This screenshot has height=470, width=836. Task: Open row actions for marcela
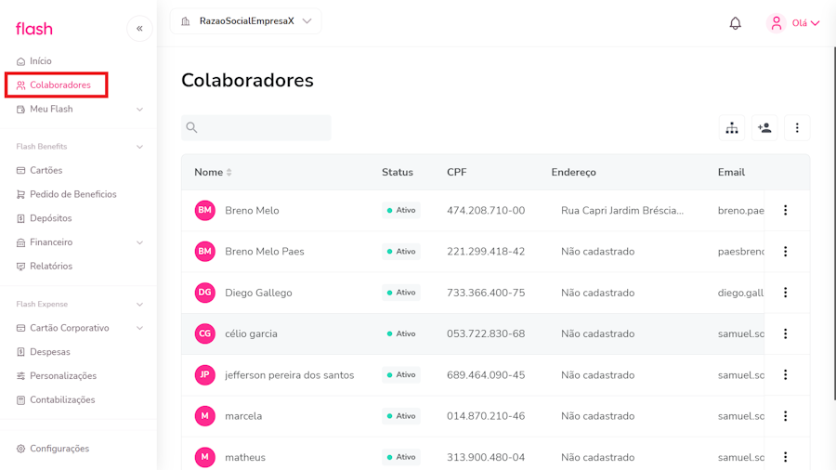(785, 416)
